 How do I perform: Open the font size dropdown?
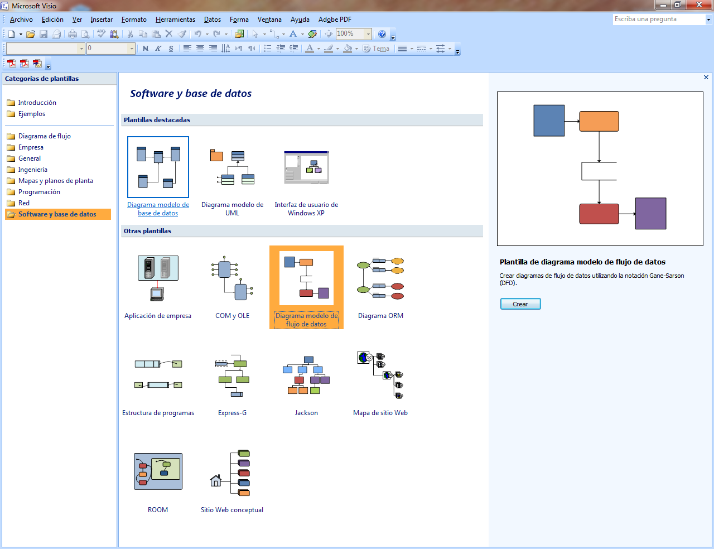coord(132,49)
